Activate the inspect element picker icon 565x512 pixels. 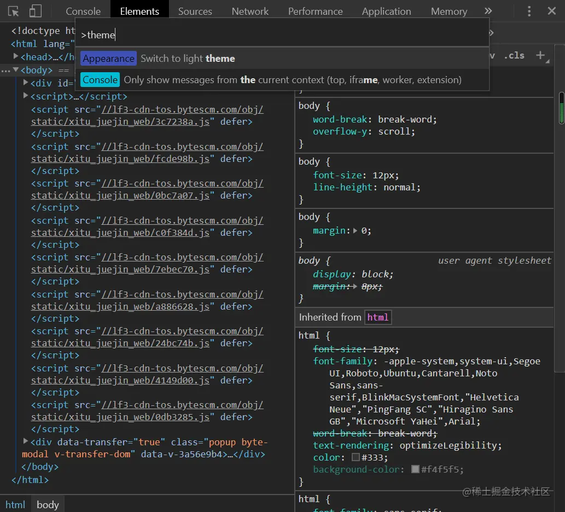(14, 11)
